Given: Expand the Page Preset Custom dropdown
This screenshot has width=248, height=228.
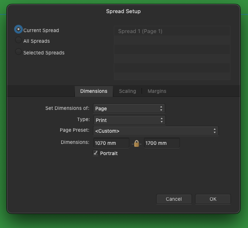Looking at the screenshot, I should click(156, 131).
